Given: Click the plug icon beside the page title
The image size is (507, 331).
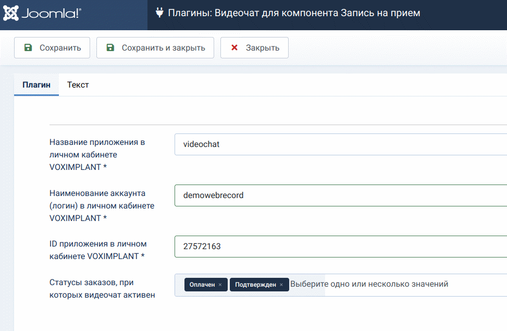Looking at the screenshot, I should click(x=159, y=13).
